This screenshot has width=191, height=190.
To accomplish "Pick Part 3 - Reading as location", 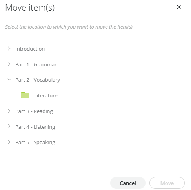I will coord(34,111).
